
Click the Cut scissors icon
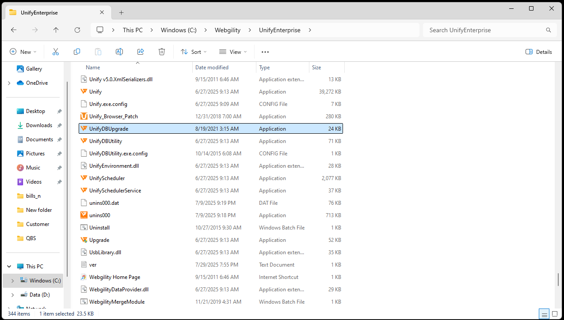pos(56,52)
